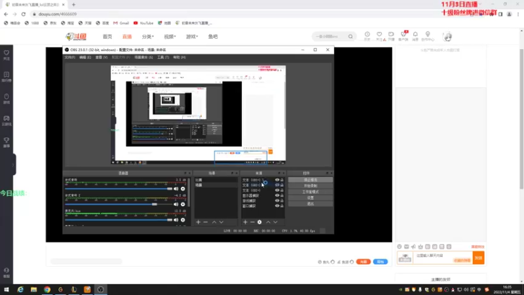Add a new source with plus icon

(245, 222)
